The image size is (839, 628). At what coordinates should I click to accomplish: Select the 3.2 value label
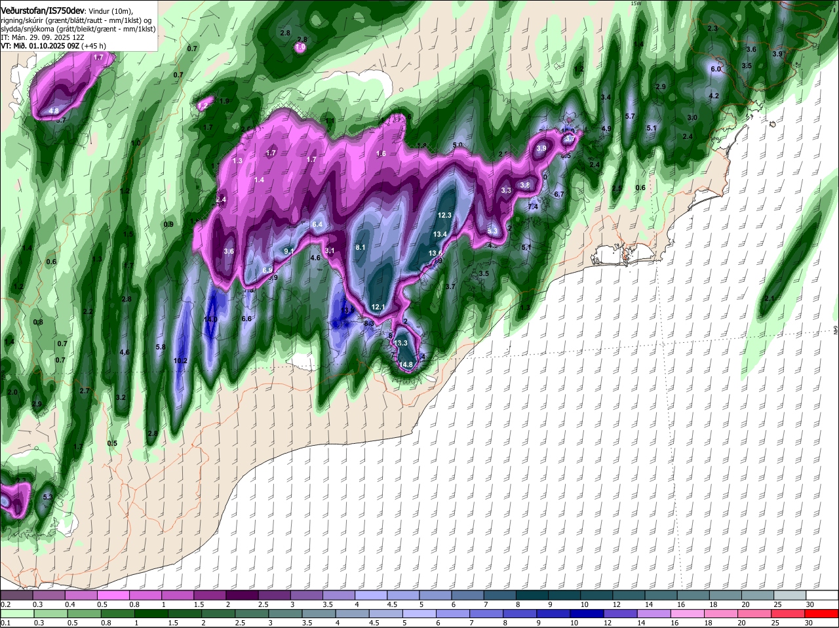[120, 397]
